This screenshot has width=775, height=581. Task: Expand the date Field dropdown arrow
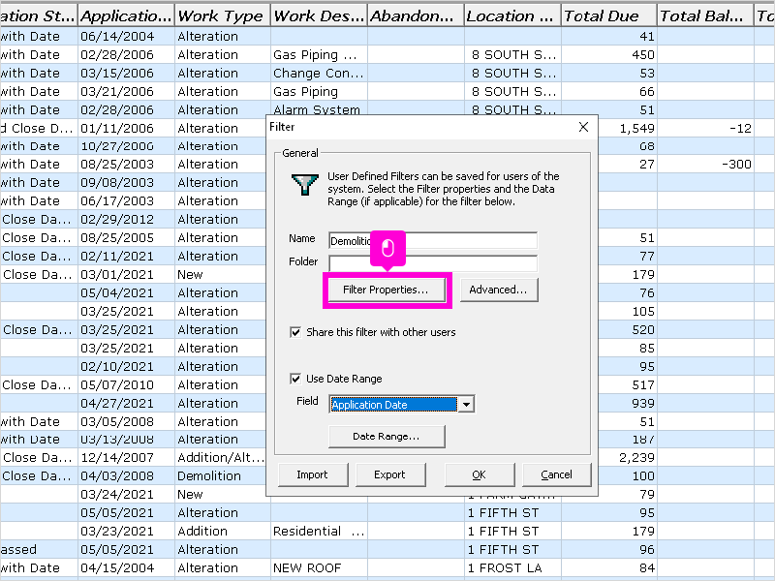tap(466, 405)
